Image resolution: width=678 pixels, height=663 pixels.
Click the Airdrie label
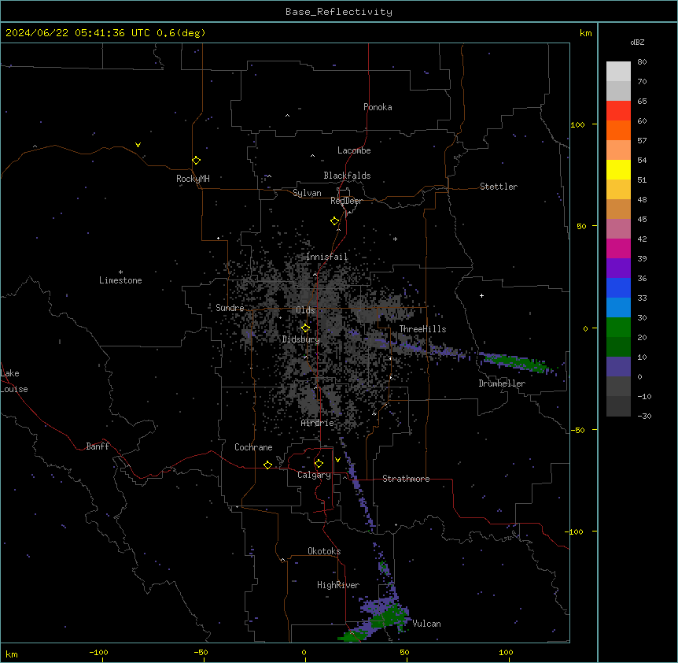click(x=318, y=423)
